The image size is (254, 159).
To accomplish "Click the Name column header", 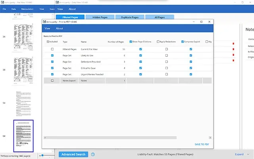I will 84,42.
